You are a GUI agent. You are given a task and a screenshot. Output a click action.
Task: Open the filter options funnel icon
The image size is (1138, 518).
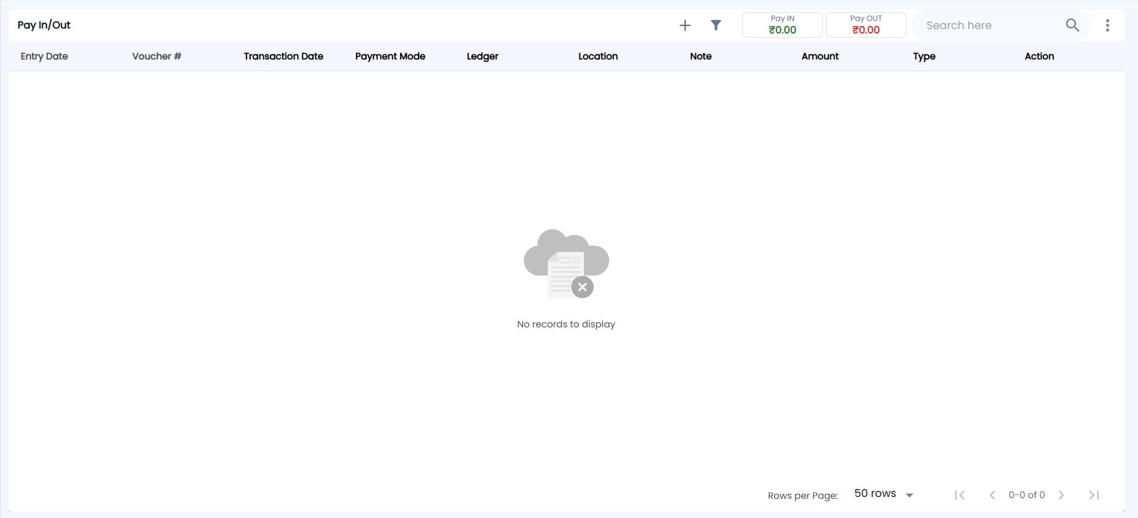[716, 25]
